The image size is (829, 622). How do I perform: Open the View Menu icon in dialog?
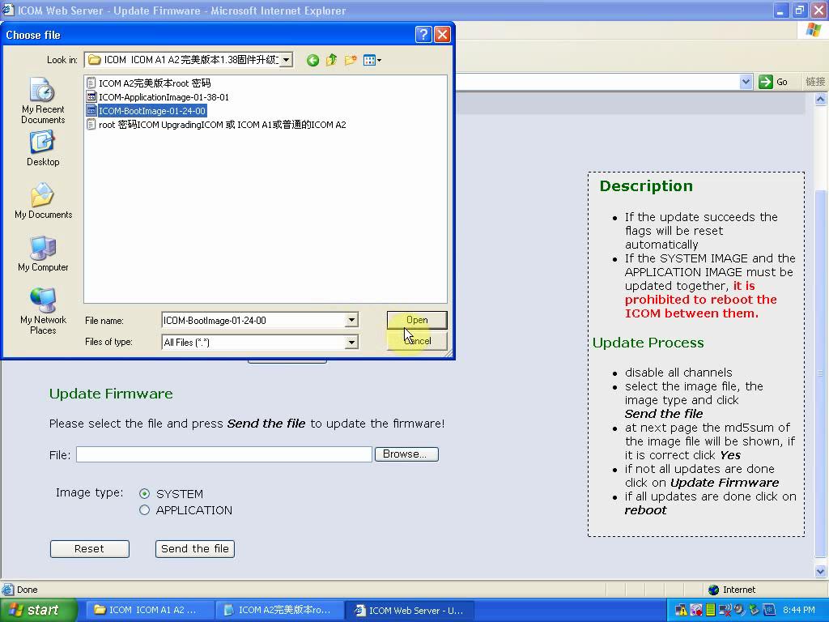(372, 60)
